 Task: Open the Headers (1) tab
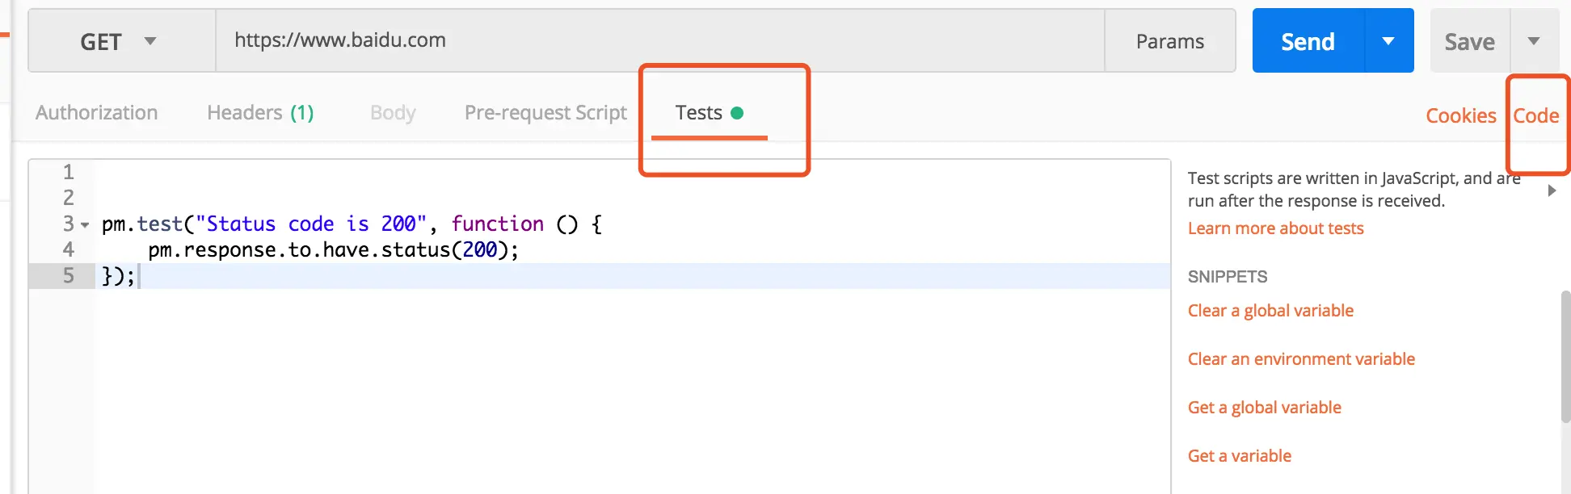pyautogui.click(x=260, y=113)
